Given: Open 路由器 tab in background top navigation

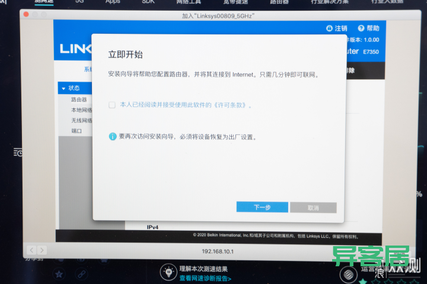Looking at the screenshot, I should [x=279, y=2].
